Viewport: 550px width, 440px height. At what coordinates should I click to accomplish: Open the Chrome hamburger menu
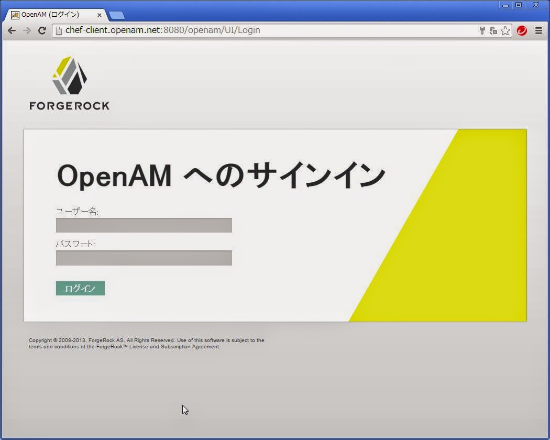pyautogui.click(x=539, y=30)
